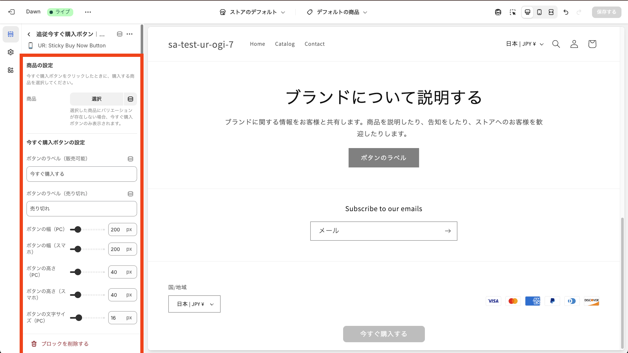
Task: Navigate back using the chevron beside 追従今すぐ購入ボタン
Action: 29,34
